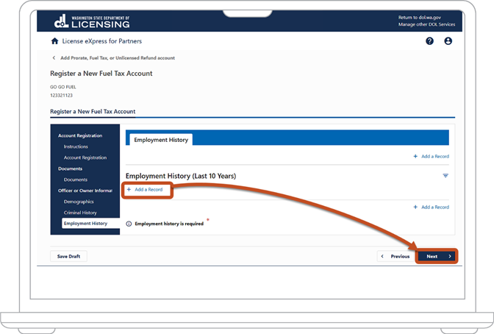
Task: Click the filter icon for Employment History
Action: [445, 176]
